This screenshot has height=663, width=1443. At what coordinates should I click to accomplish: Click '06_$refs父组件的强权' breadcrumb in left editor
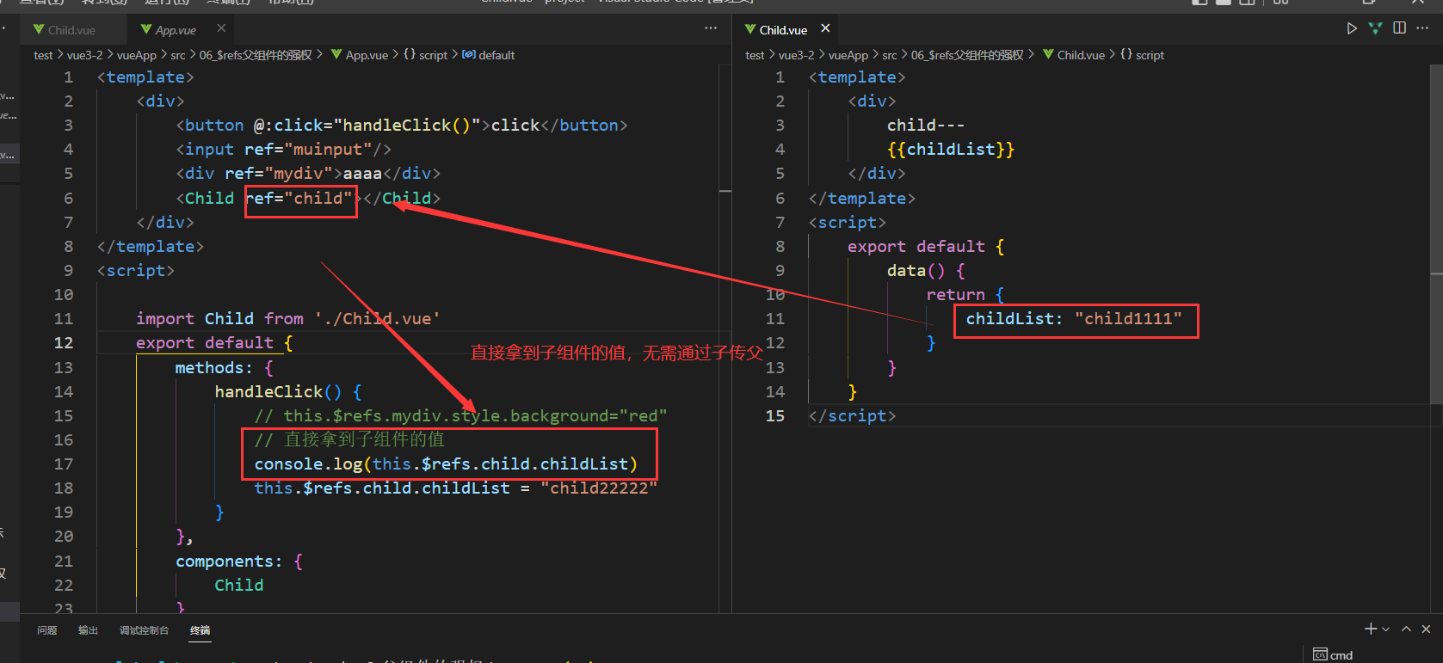click(256, 55)
